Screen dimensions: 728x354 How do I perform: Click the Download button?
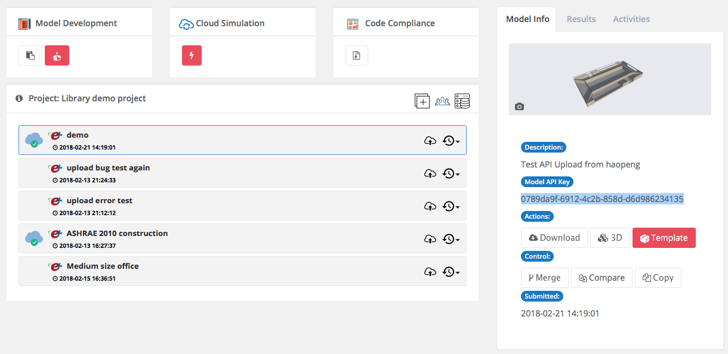coord(554,238)
